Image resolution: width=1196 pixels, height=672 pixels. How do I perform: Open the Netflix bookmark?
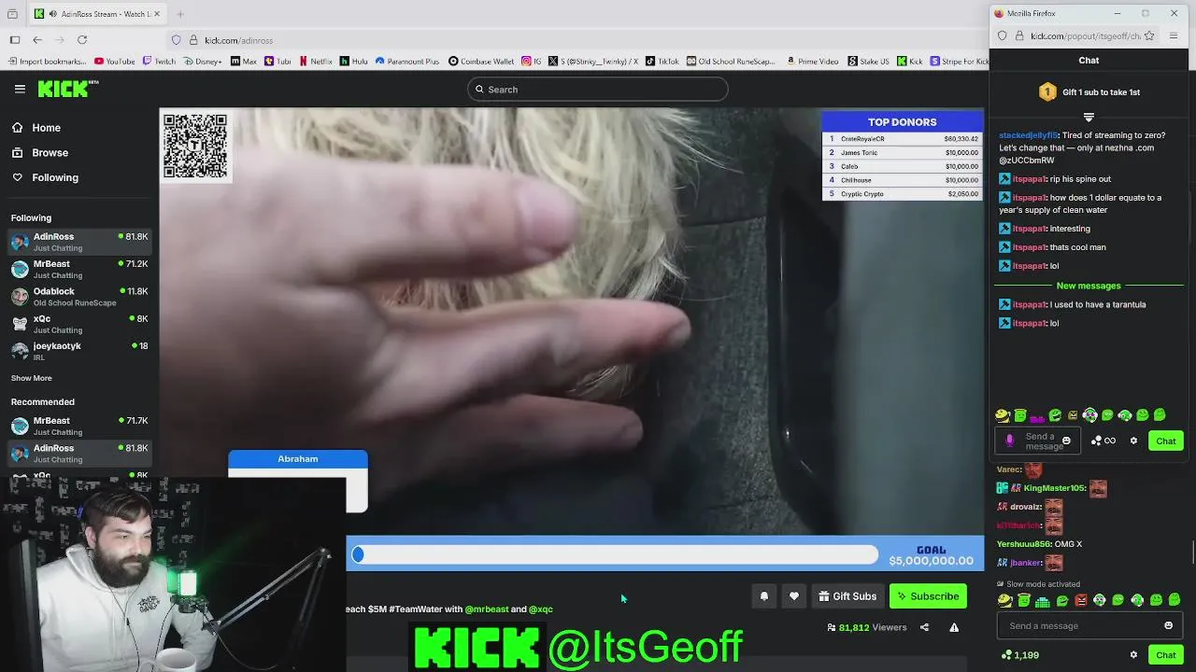315,62
